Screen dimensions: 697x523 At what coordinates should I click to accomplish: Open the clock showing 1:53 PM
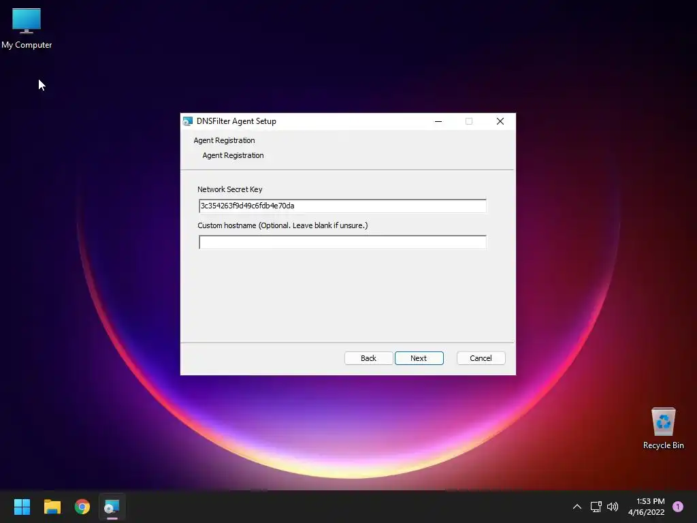[x=647, y=507]
